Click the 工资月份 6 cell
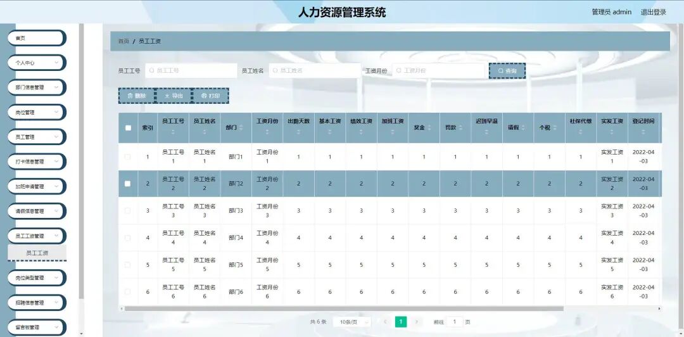The image size is (684, 337). 267,291
